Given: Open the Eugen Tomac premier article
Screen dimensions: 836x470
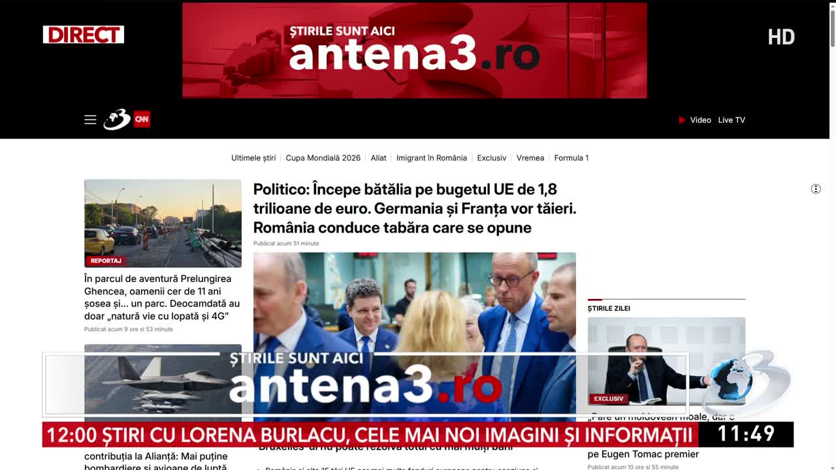Looking at the screenshot, I should [661, 435].
